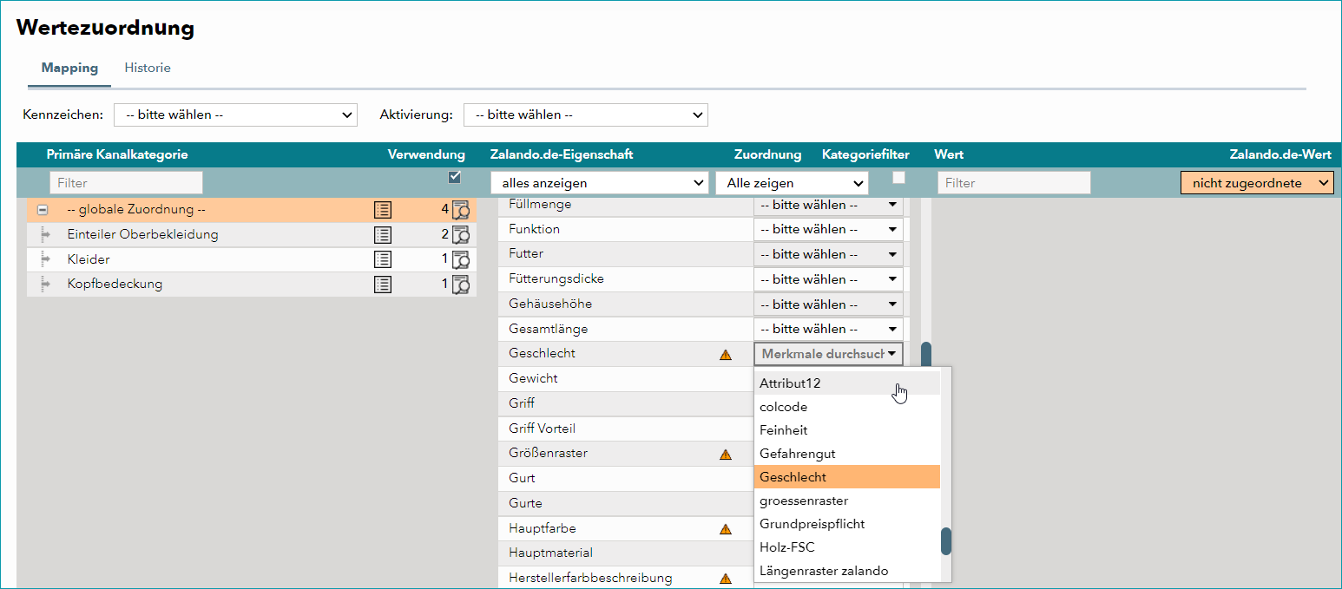
Task: Open the Aktivierung dropdown
Action: coord(586,115)
